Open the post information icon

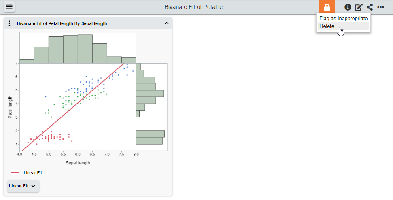[x=348, y=7]
